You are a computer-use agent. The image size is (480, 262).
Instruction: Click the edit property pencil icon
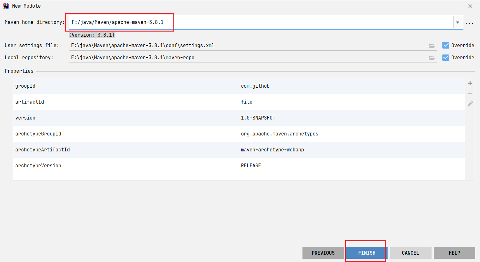(x=470, y=104)
